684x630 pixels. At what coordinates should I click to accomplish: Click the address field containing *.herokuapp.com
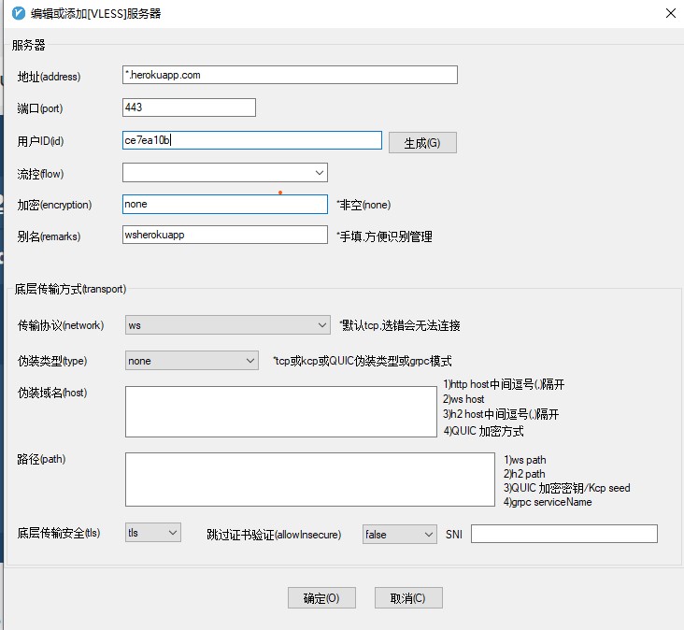(290, 76)
